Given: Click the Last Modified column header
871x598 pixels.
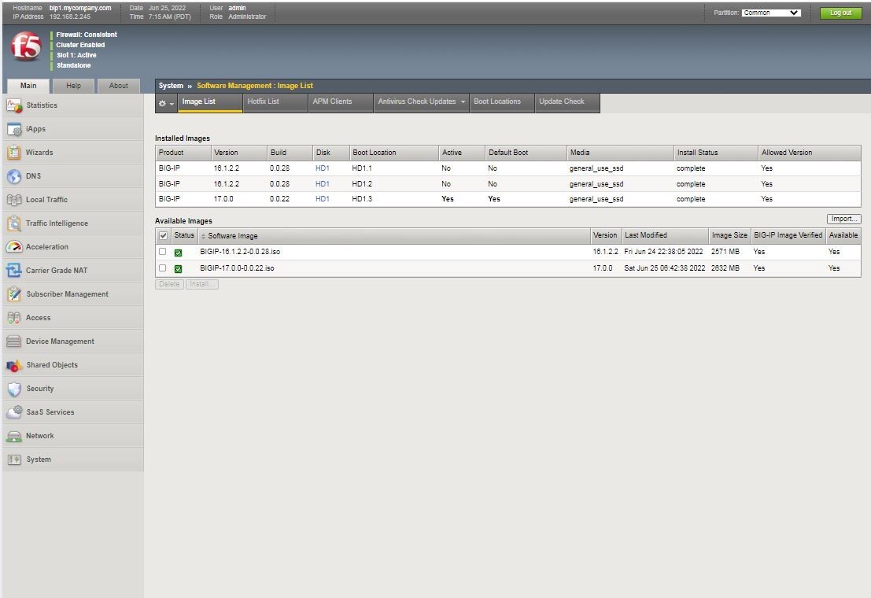Looking at the screenshot, I should pos(665,235).
